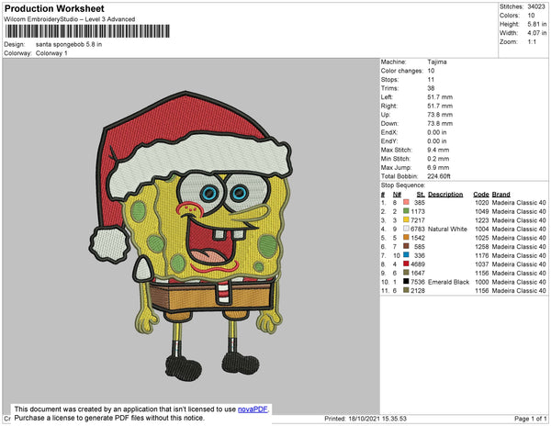Click the salmon color swatch in row 1

(x=406, y=202)
